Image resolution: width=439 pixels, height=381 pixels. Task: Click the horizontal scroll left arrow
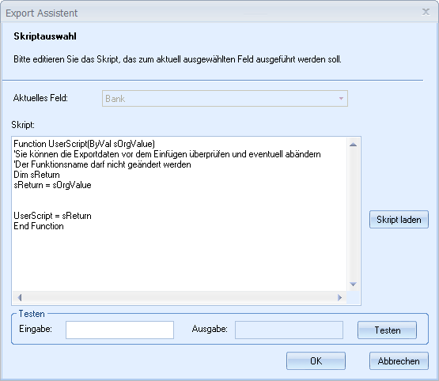[x=19, y=297]
